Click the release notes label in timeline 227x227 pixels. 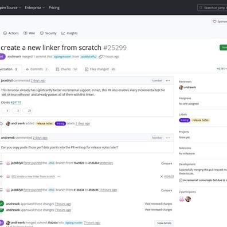45,124
